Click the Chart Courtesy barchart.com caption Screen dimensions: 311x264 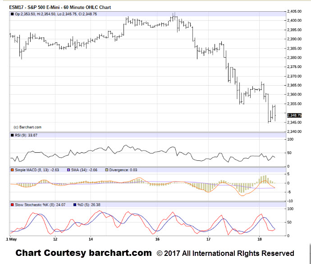coord(83,253)
